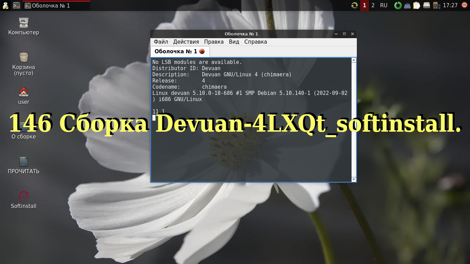Open the green circular monitor tray icon

tap(398, 5)
